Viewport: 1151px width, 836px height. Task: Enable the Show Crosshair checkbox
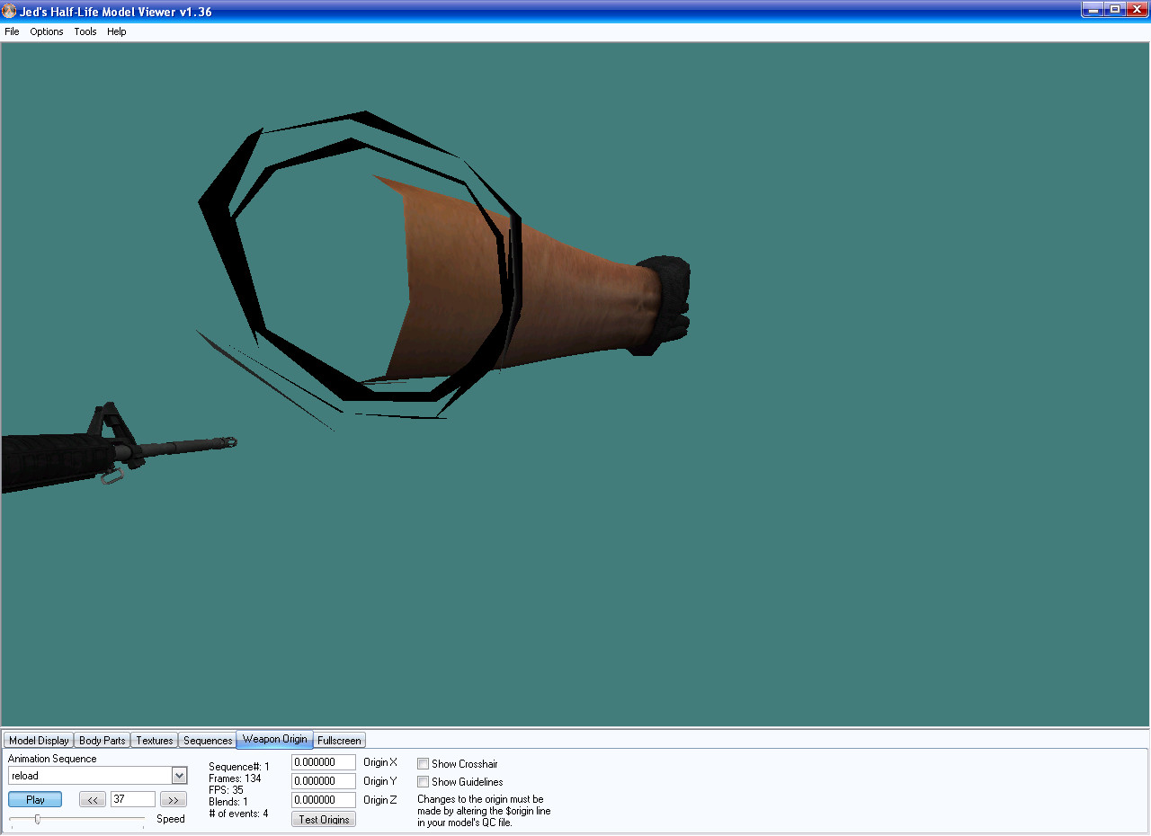click(x=424, y=764)
